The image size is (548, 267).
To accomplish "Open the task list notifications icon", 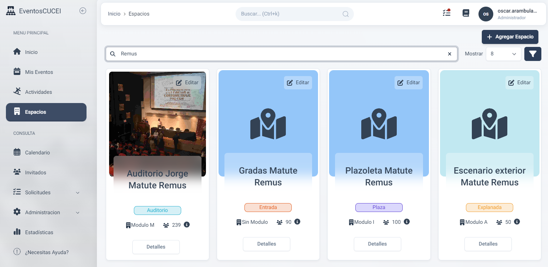I will coord(446,13).
